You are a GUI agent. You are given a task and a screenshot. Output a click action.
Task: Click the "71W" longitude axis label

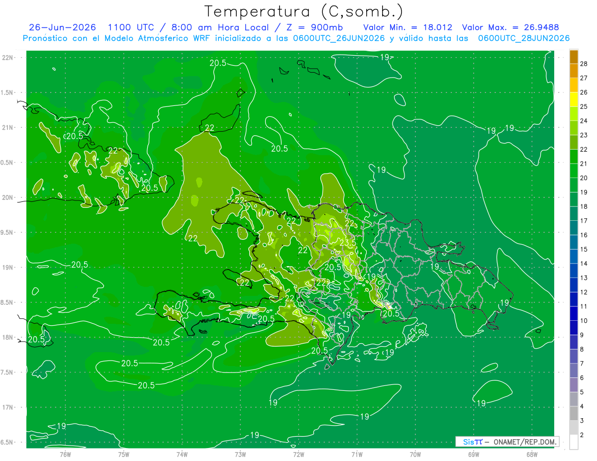pos(357,454)
